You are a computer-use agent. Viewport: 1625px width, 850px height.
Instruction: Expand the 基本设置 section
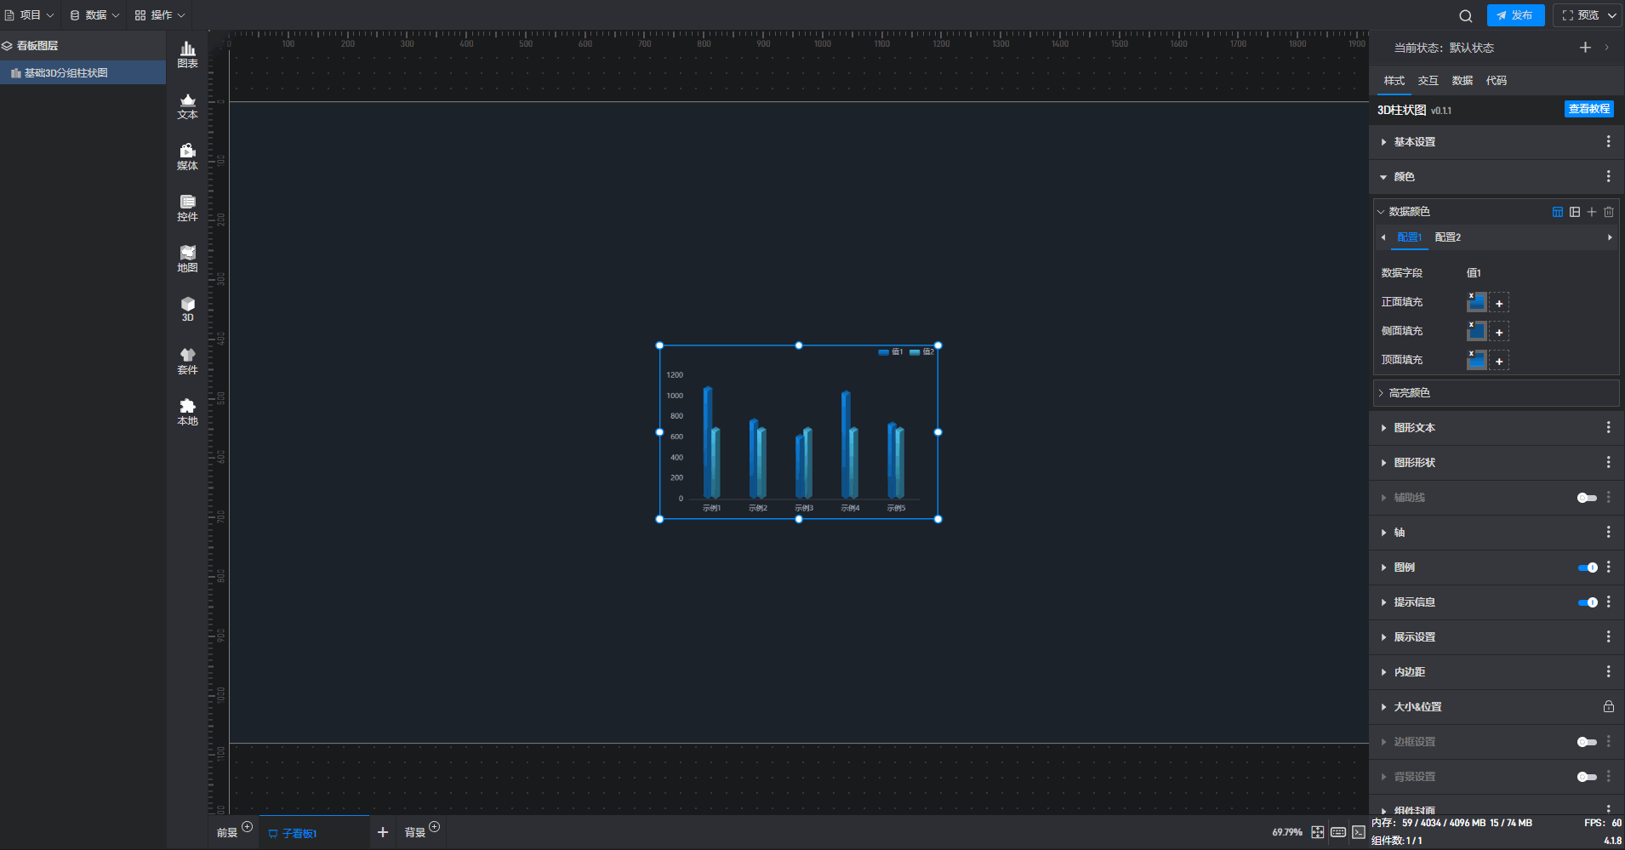1414,142
